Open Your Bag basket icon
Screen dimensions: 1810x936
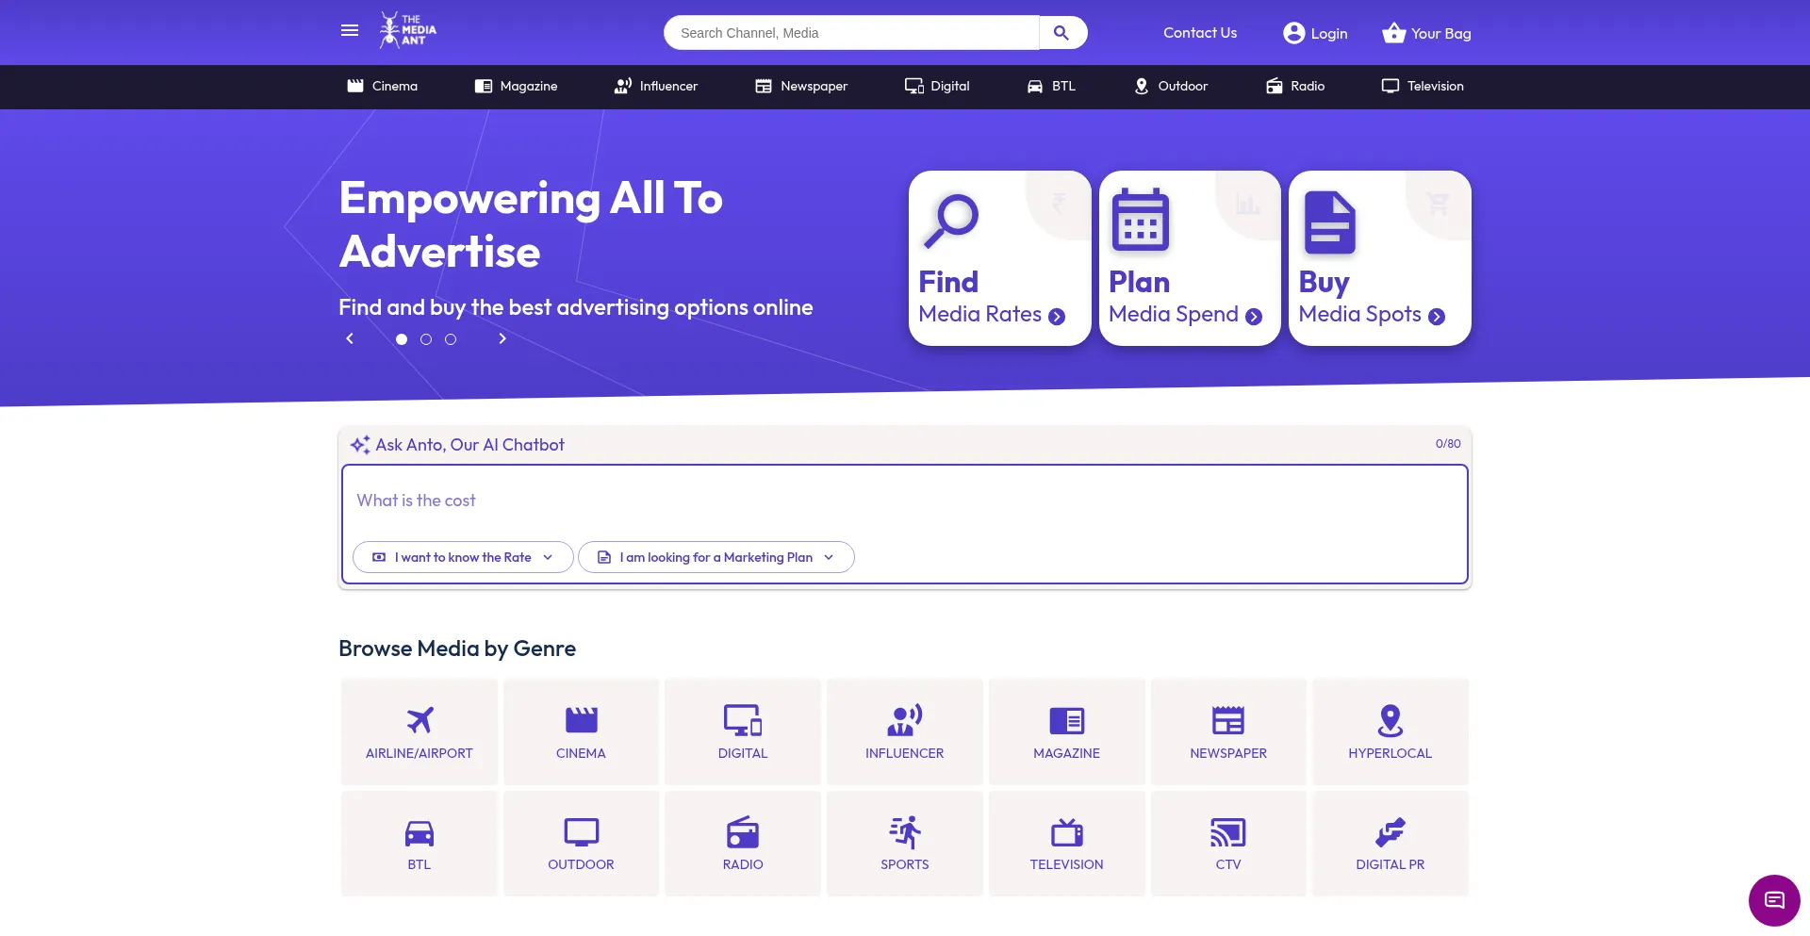[x=1393, y=33]
